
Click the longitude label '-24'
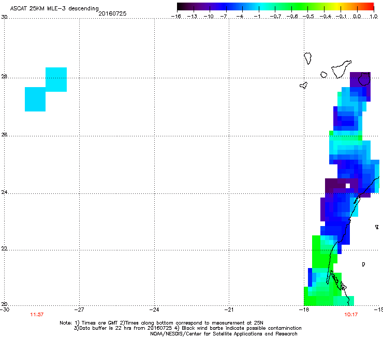pyautogui.click(x=154, y=310)
